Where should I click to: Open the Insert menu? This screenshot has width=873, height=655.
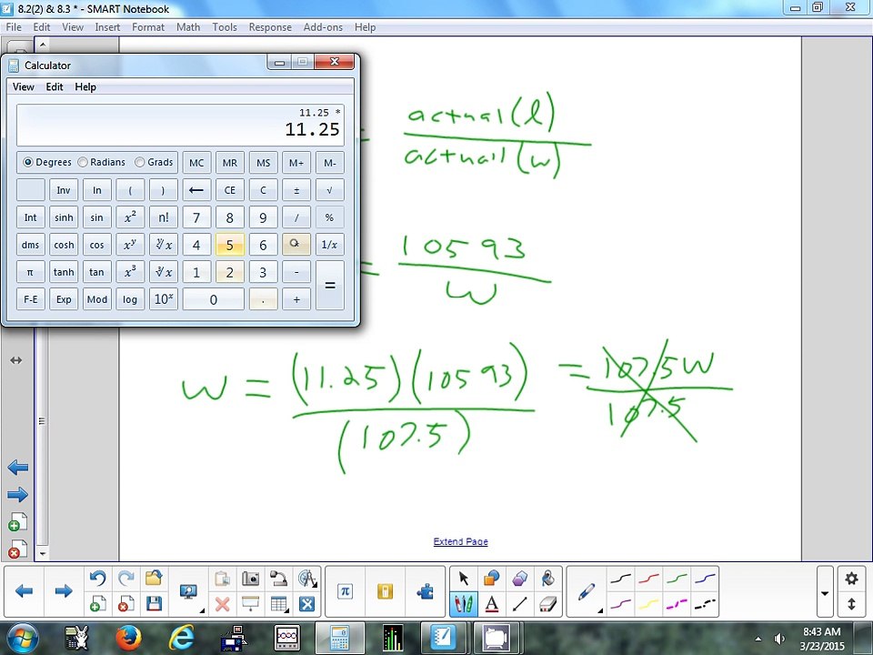[107, 26]
